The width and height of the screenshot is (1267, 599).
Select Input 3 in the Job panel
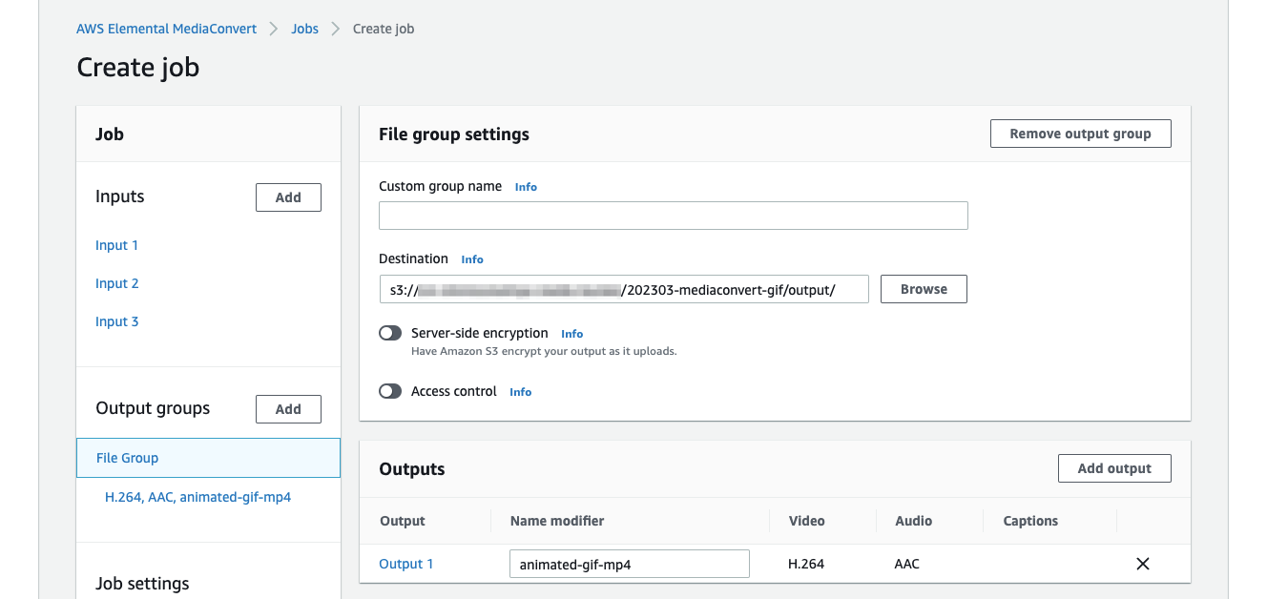click(x=116, y=321)
